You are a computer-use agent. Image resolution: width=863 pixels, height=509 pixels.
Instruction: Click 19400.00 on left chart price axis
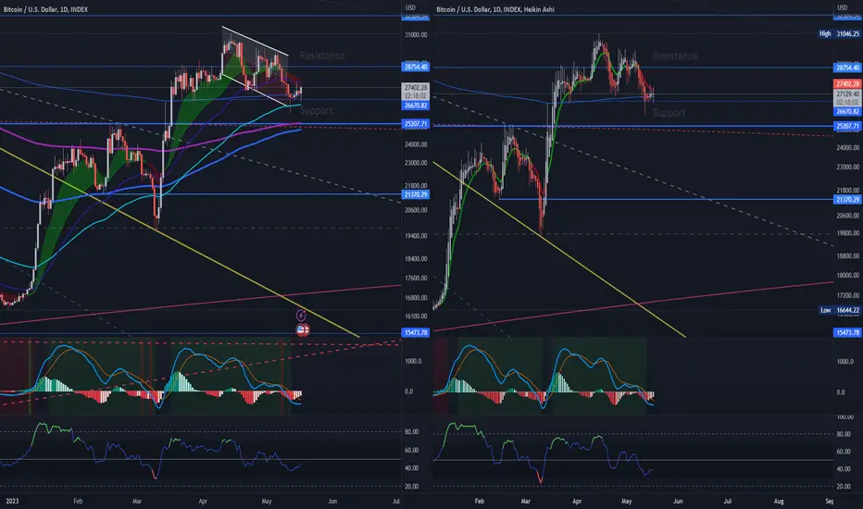click(x=416, y=235)
